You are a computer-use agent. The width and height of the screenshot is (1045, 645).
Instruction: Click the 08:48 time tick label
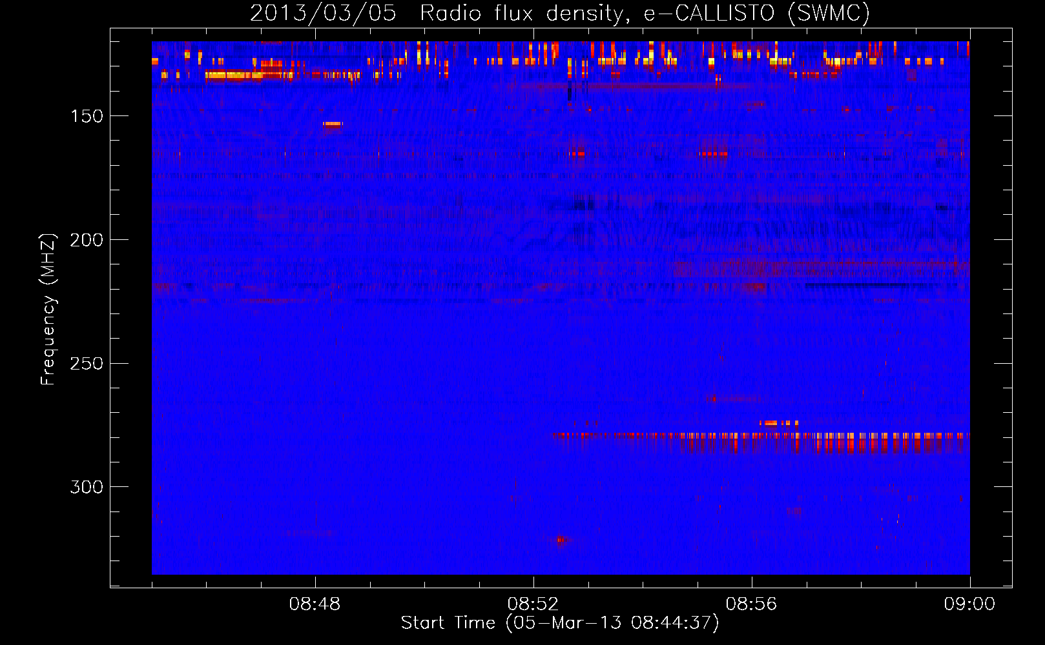click(315, 604)
